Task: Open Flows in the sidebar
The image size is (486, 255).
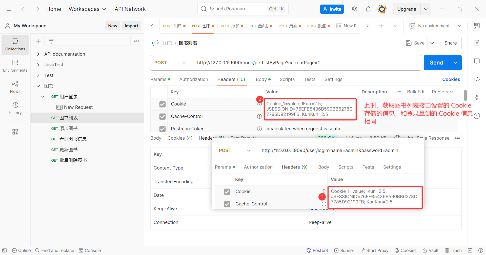Action: (15, 87)
